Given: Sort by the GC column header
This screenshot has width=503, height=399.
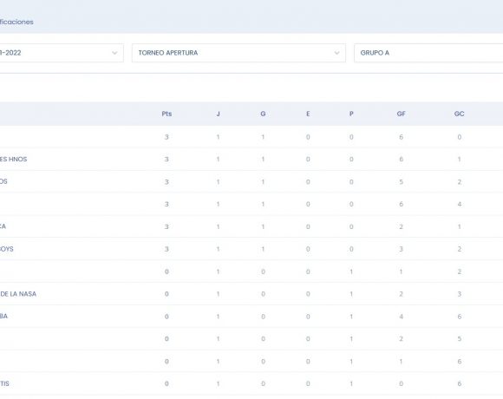Looking at the screenshot, I should [460, 114].
